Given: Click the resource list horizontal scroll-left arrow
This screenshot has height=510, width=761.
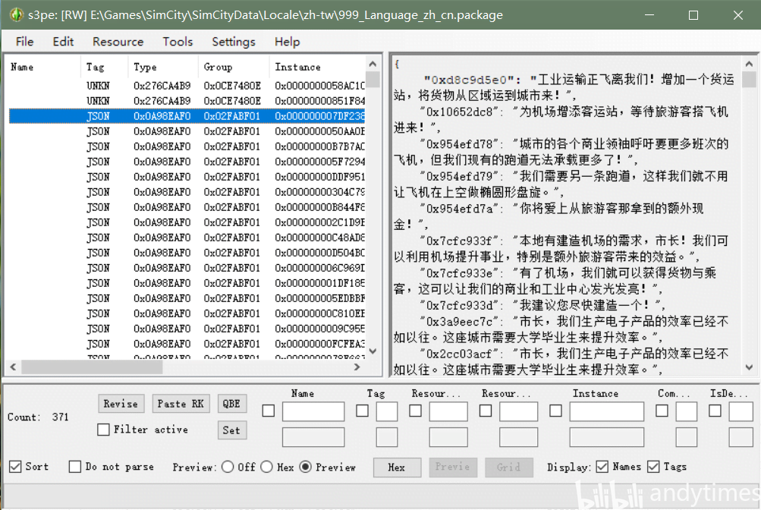Looking at the screenshot, I should point(13,367).
